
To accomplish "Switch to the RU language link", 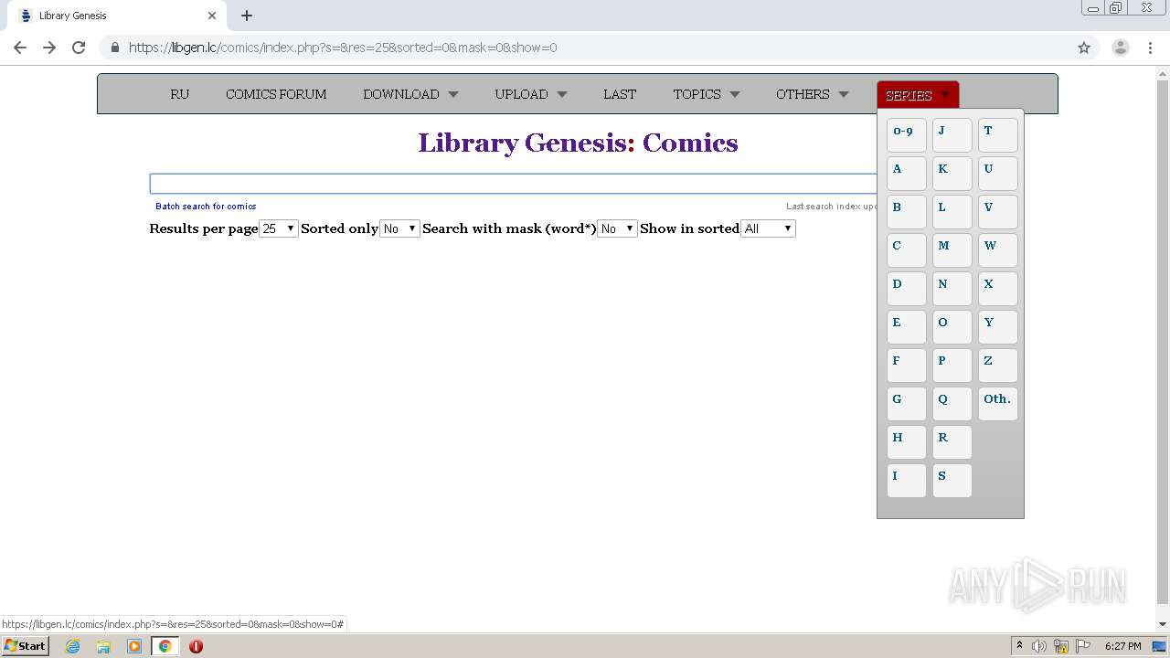I will pyautogui.click(x=180, y=94).
